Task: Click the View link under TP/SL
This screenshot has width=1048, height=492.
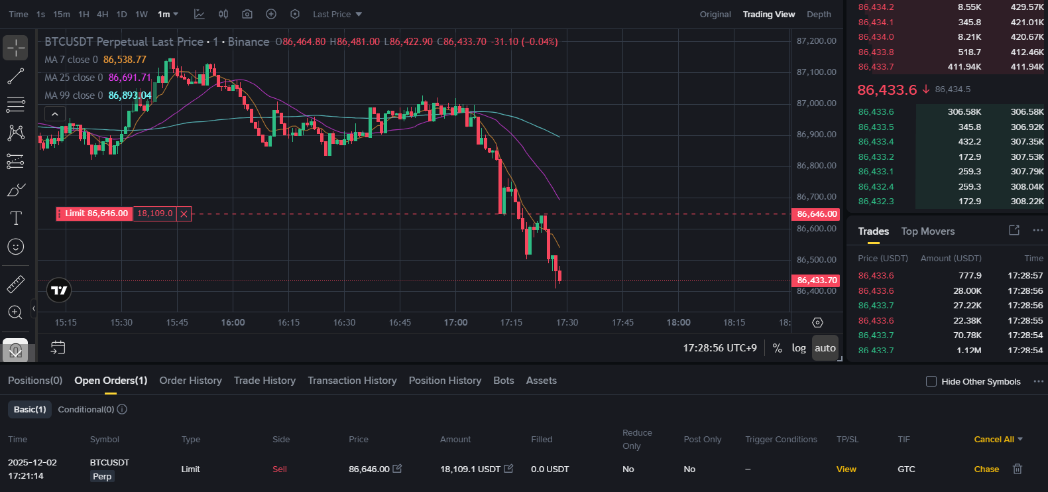Action: tap(846, 469)
